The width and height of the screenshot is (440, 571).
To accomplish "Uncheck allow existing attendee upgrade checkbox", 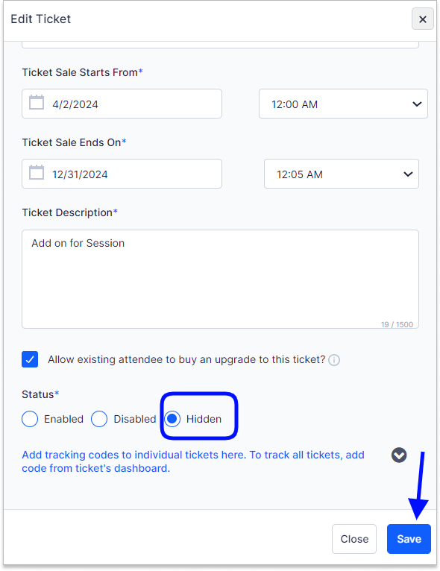I will (x=30, y=359).
